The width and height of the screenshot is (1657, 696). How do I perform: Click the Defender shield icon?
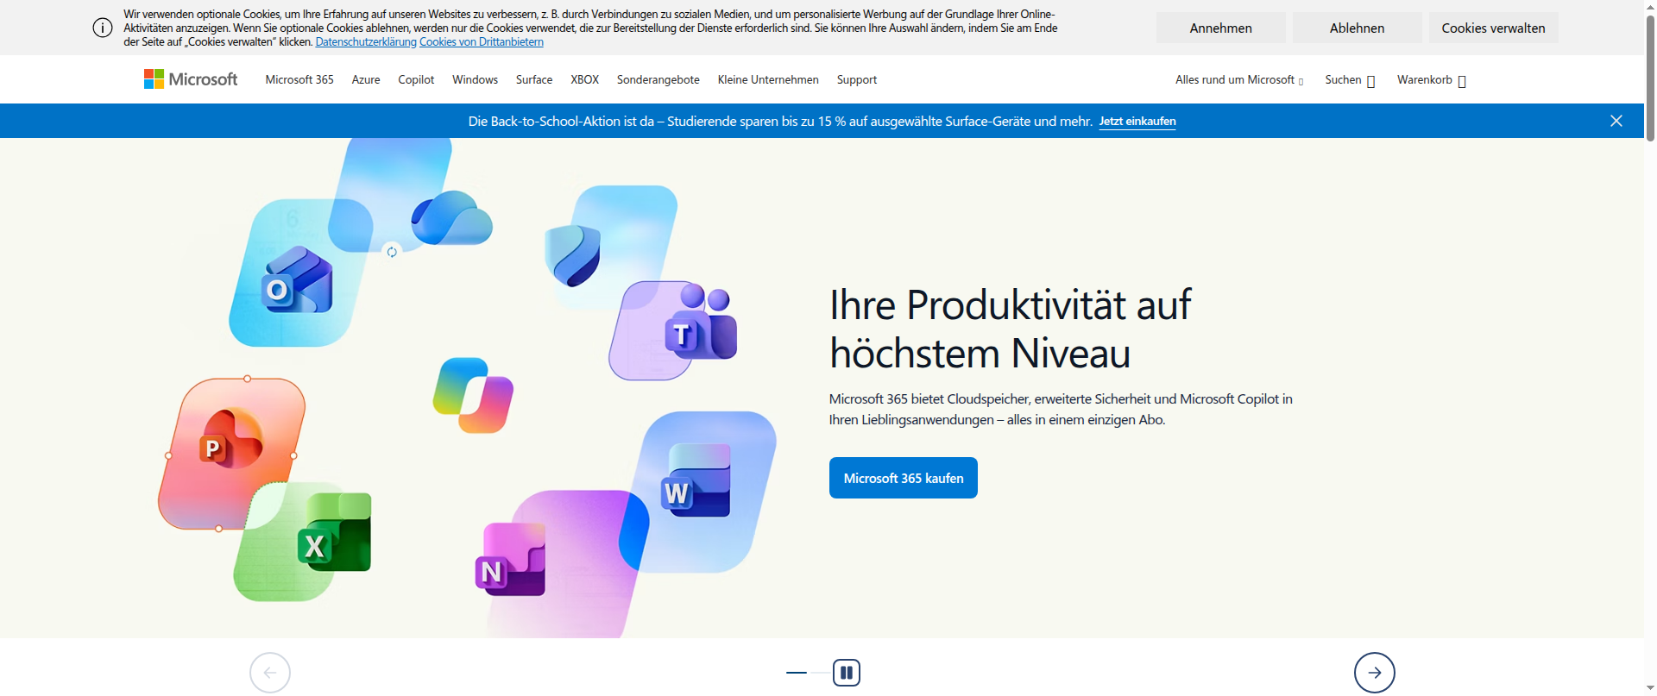tap(573, 255)
